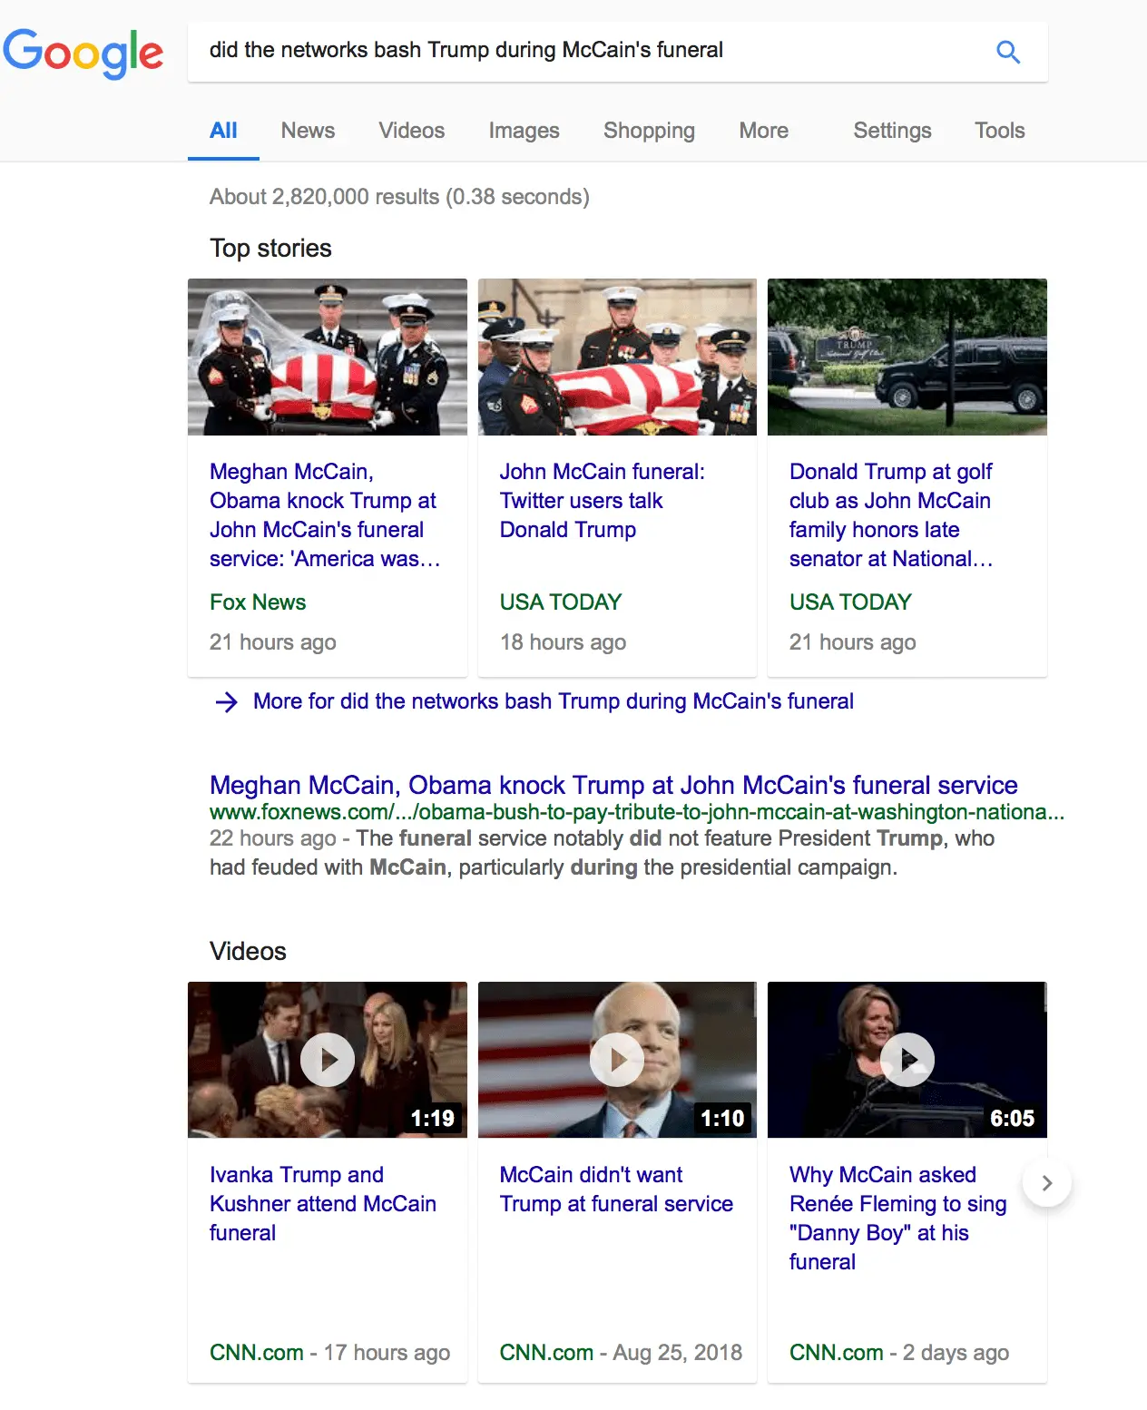This screenshot has height=1410, width=1147.
Task: Open the More search categories menu
Action: click(763, 130)
